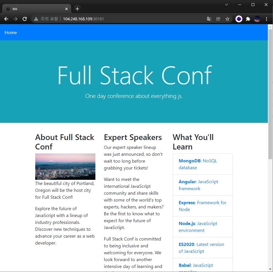Open the ES2020: Latest version of JavaScript link

pos(203,248)
